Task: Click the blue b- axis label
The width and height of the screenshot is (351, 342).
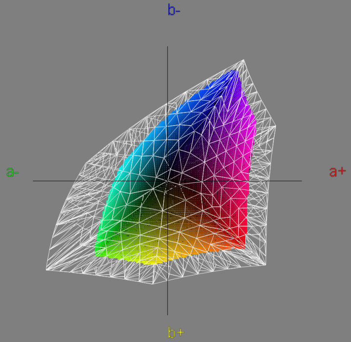Action: coord(174,10)
